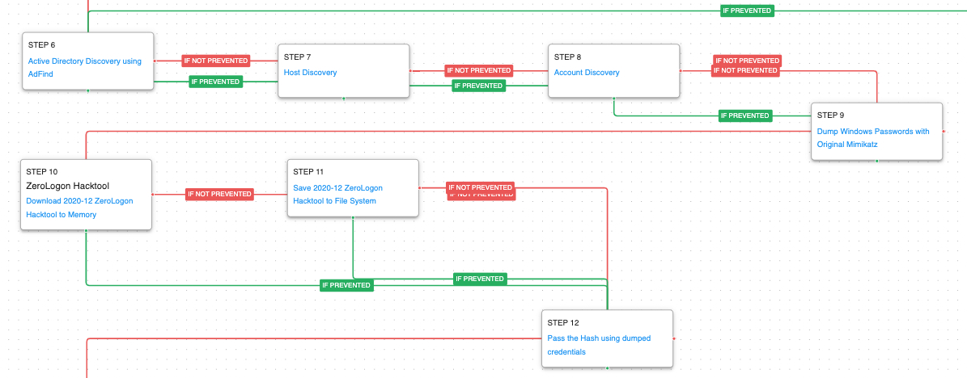
Task: Select the STEP 12 node header
Action: pyautogui.click(x=562, y=322)
